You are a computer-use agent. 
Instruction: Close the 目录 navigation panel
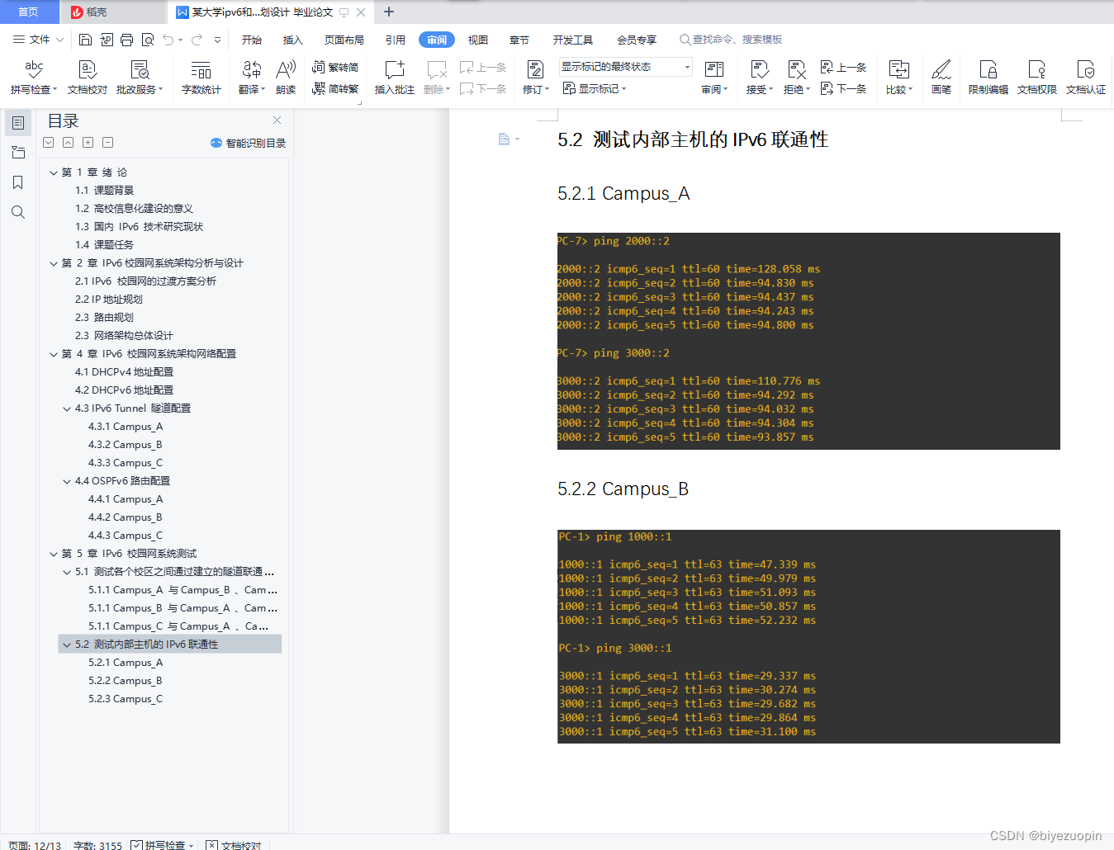(277, 120)
